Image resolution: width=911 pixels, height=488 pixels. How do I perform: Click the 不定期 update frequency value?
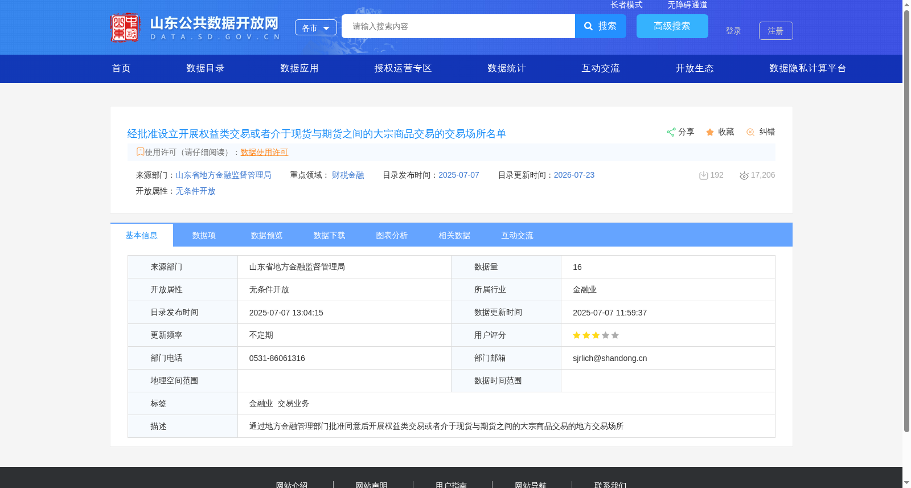point(261,335)
